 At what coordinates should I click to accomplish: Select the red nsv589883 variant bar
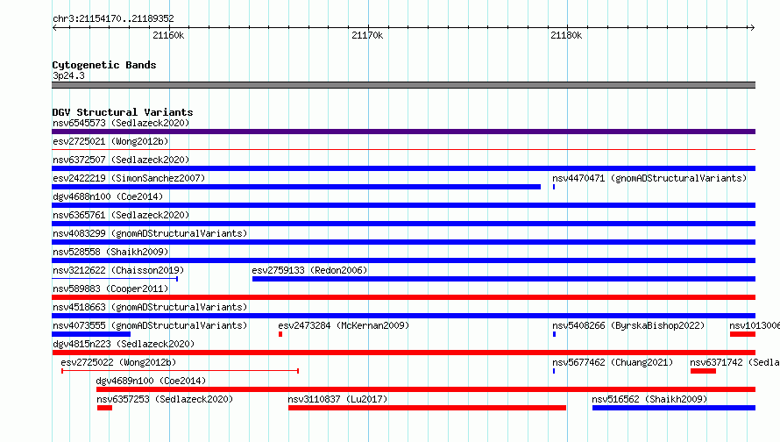(403, 297)
